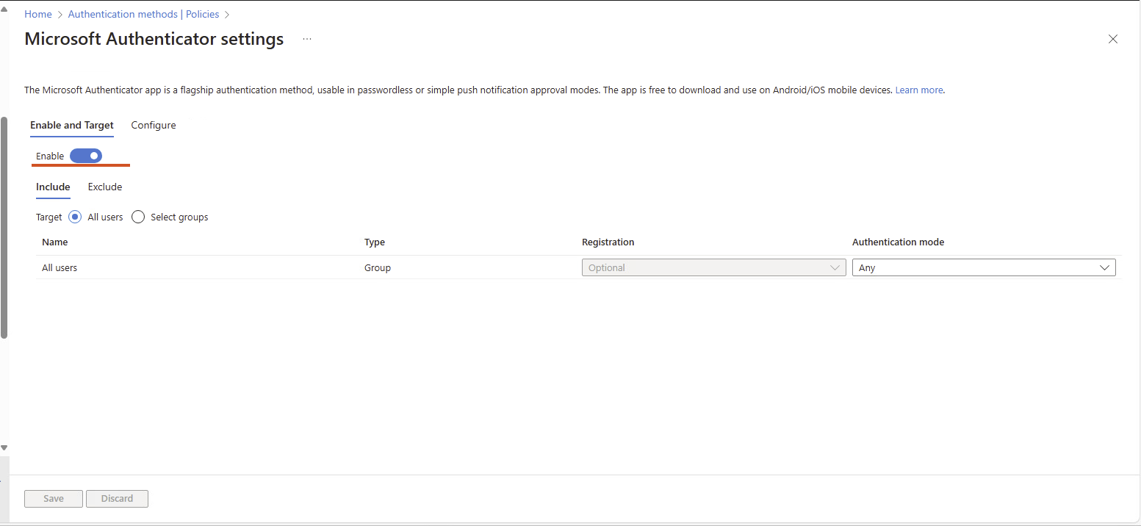
Task: Click the Save button
Action: tap(54, 499)
